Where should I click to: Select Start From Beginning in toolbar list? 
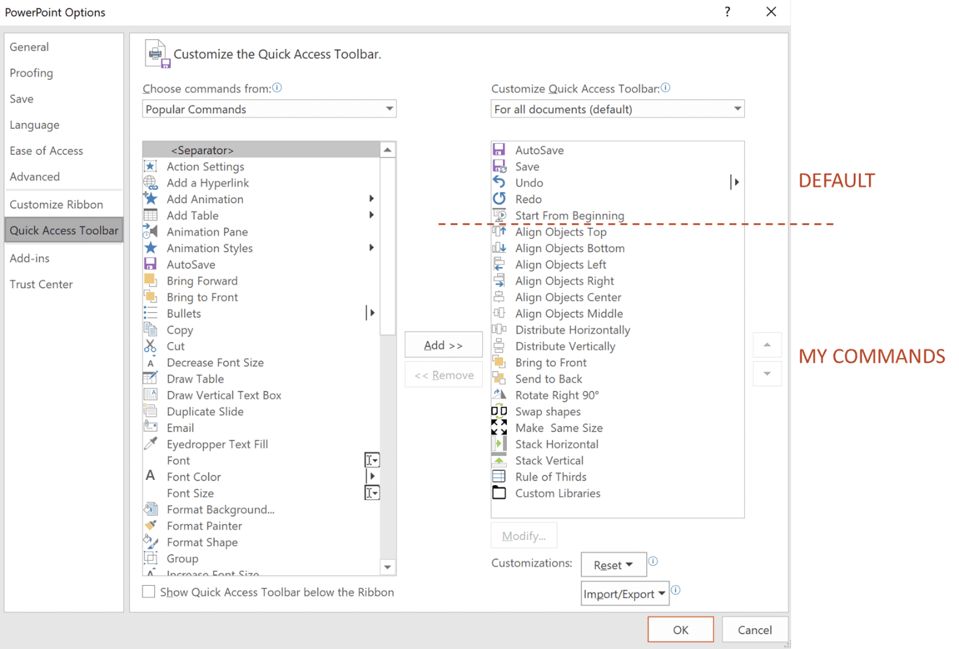click(617, 215)
